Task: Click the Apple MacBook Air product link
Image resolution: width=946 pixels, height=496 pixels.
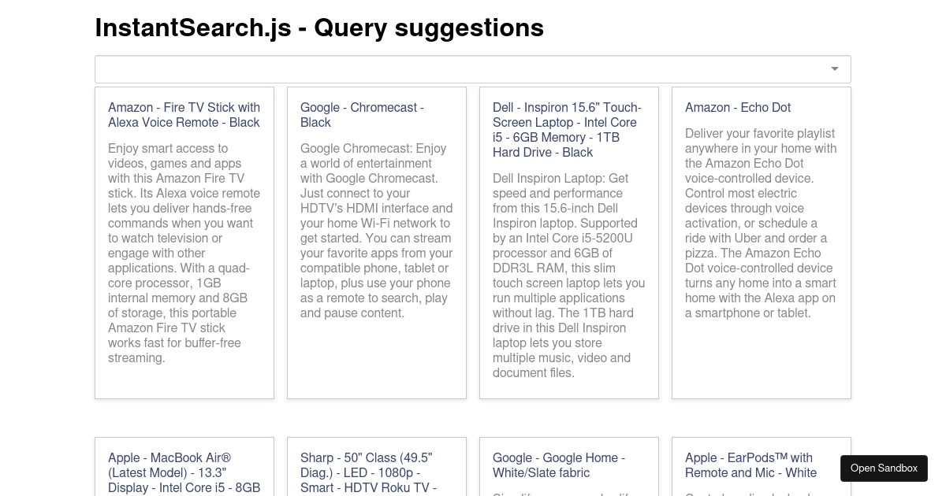Action: tap(184, 472)
